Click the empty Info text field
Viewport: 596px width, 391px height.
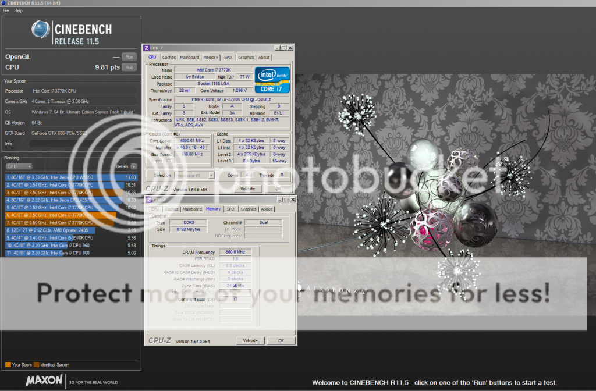tap(84, 144)
